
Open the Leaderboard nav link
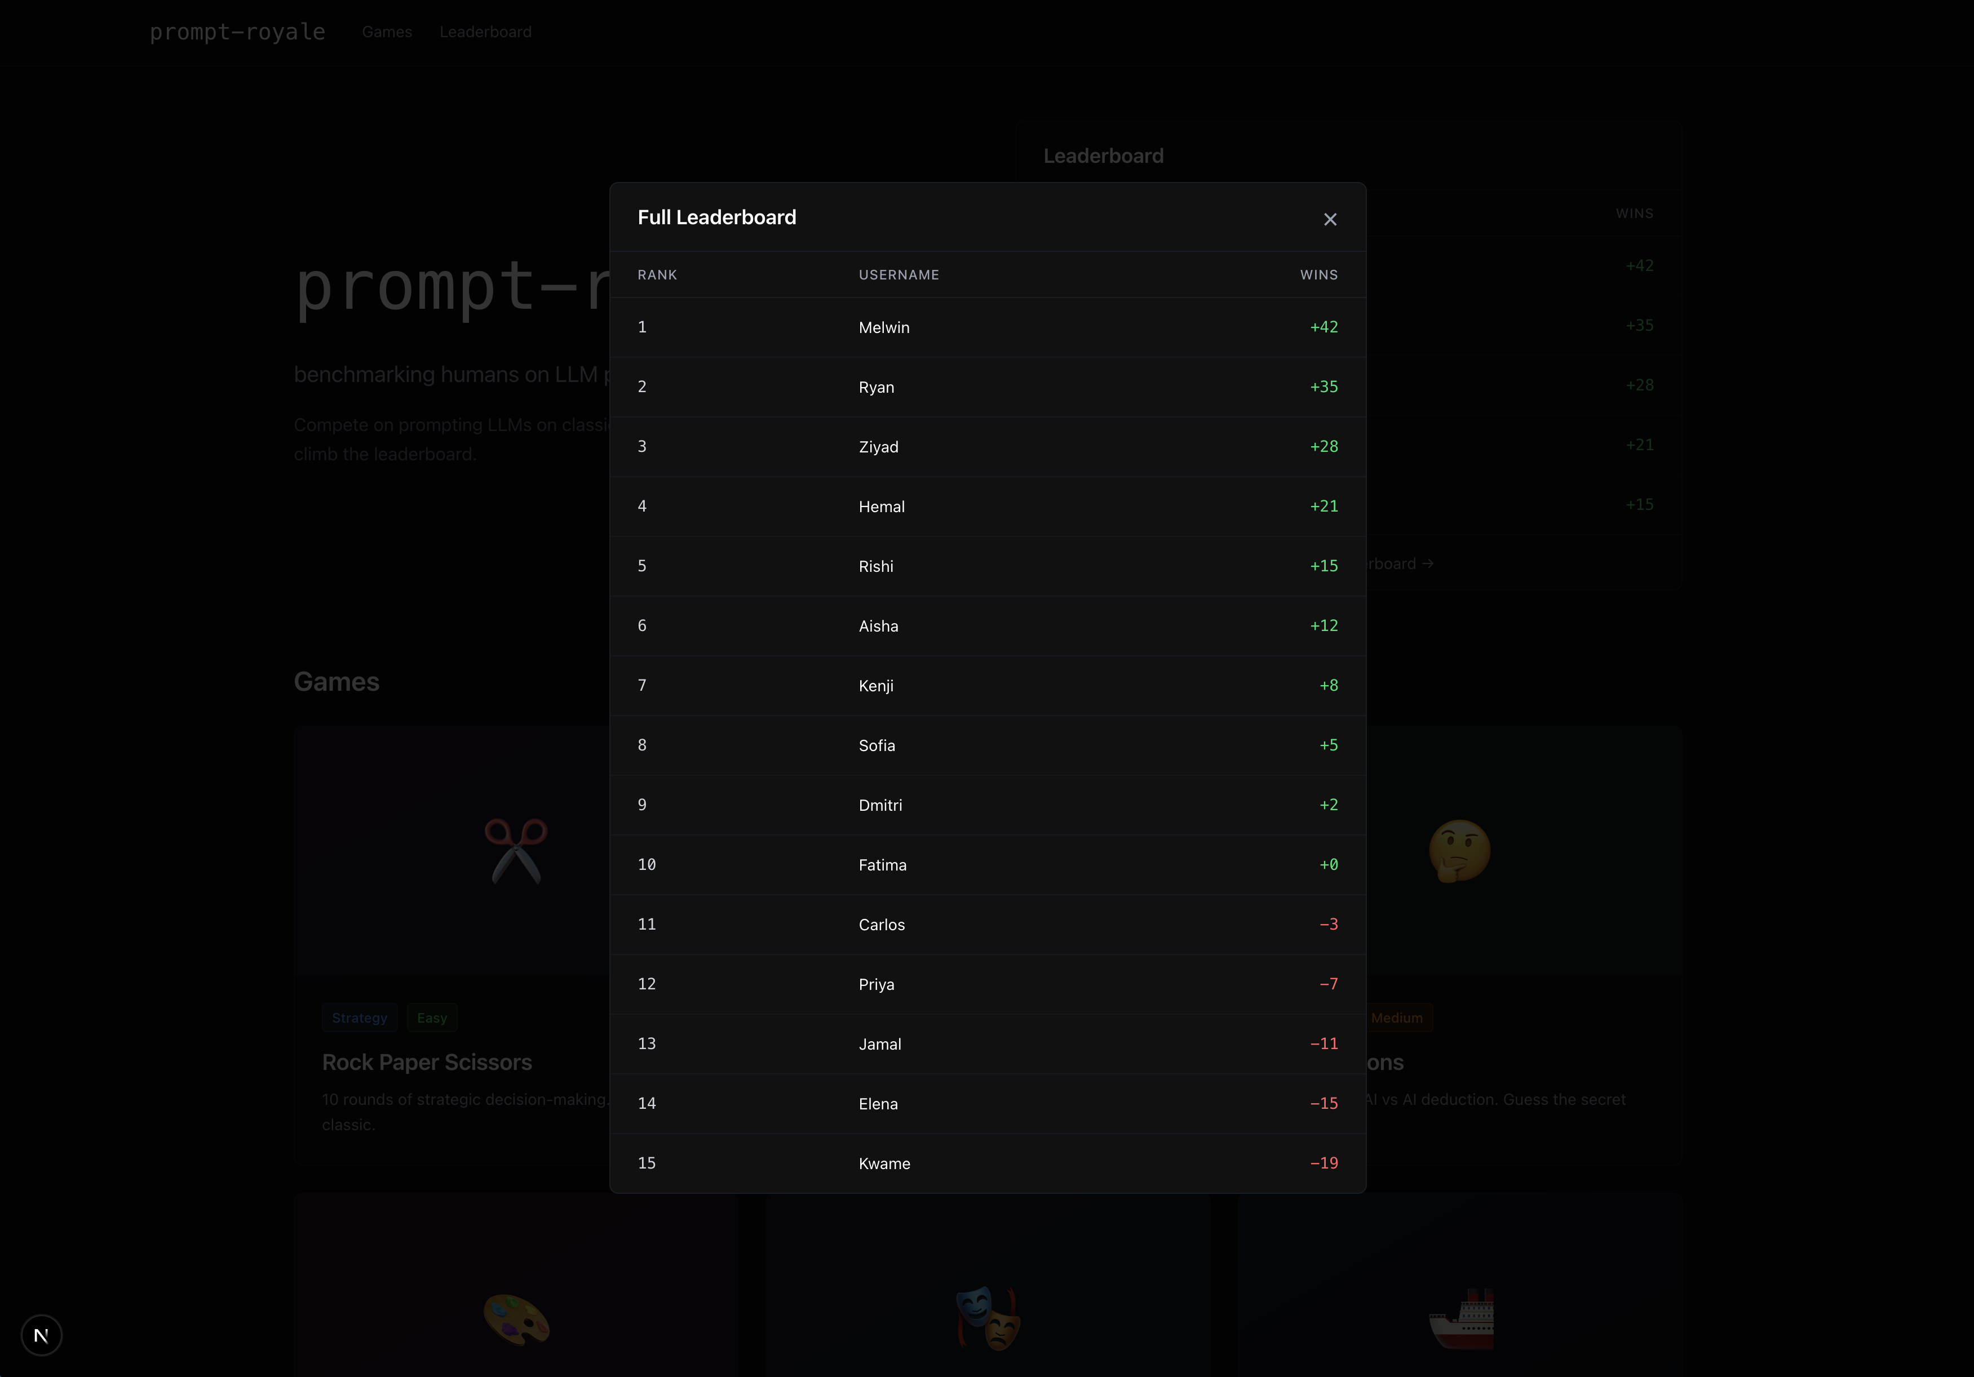coord(485,32)
